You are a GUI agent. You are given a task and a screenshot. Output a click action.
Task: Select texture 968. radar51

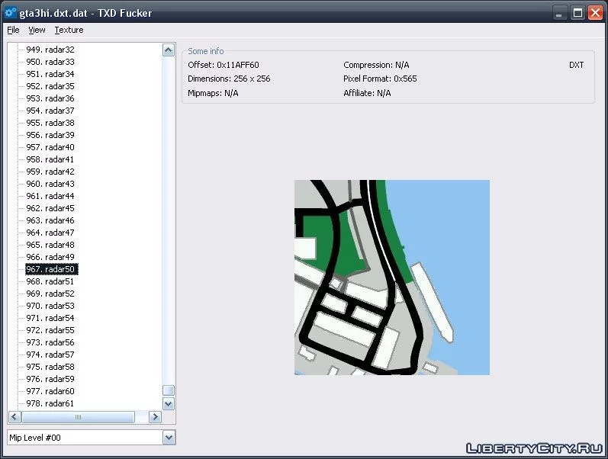coord(50,281)
